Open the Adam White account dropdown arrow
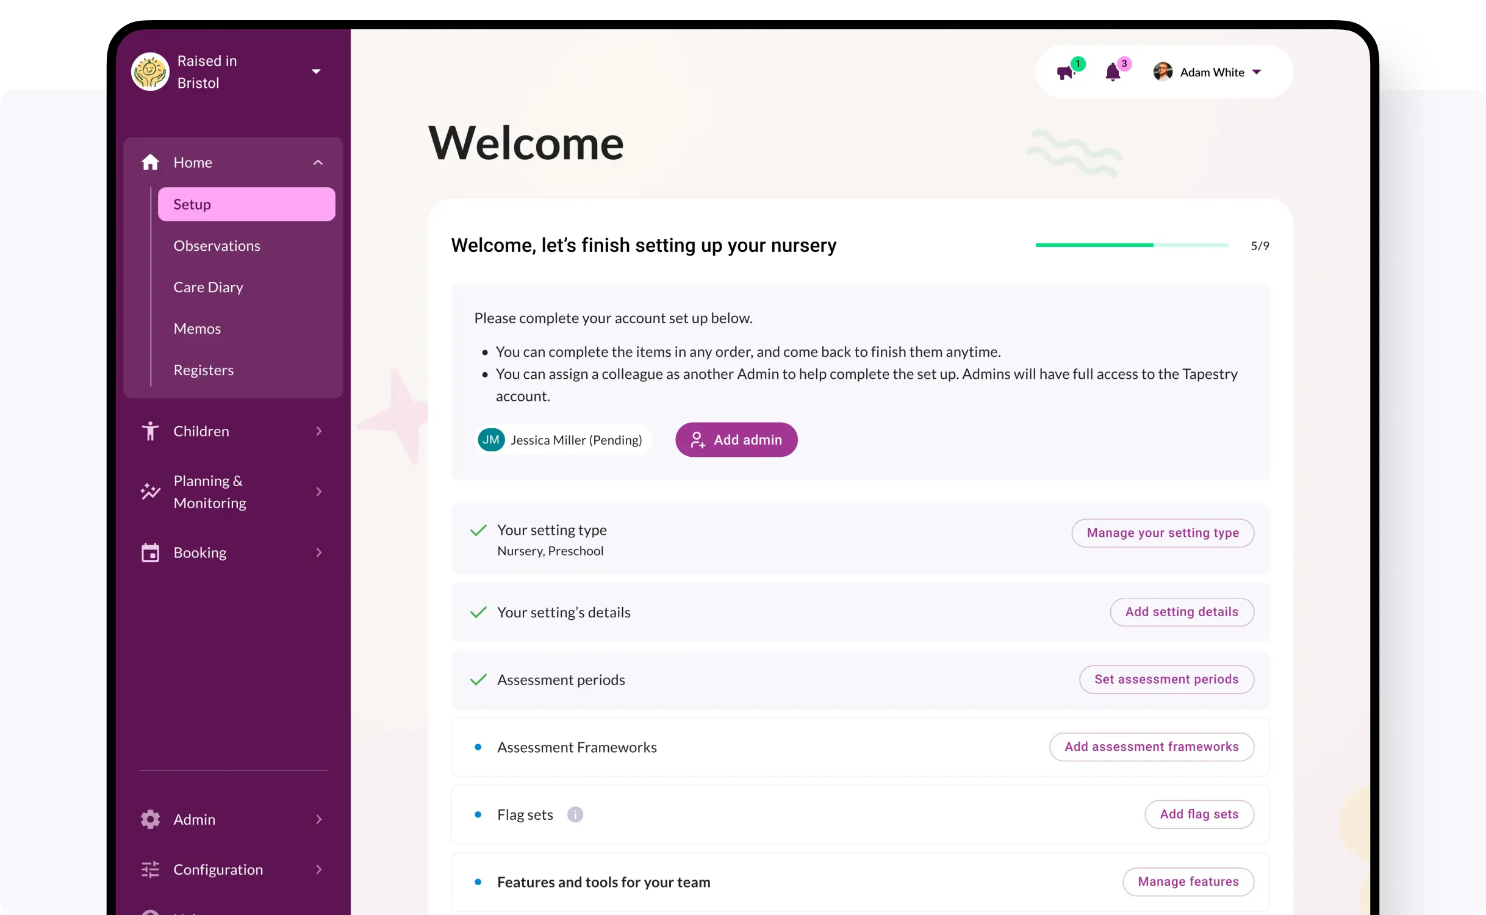This screenshot has height=915, width=1486. 1257,72
